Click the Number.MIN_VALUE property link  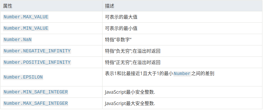[26, 28]
